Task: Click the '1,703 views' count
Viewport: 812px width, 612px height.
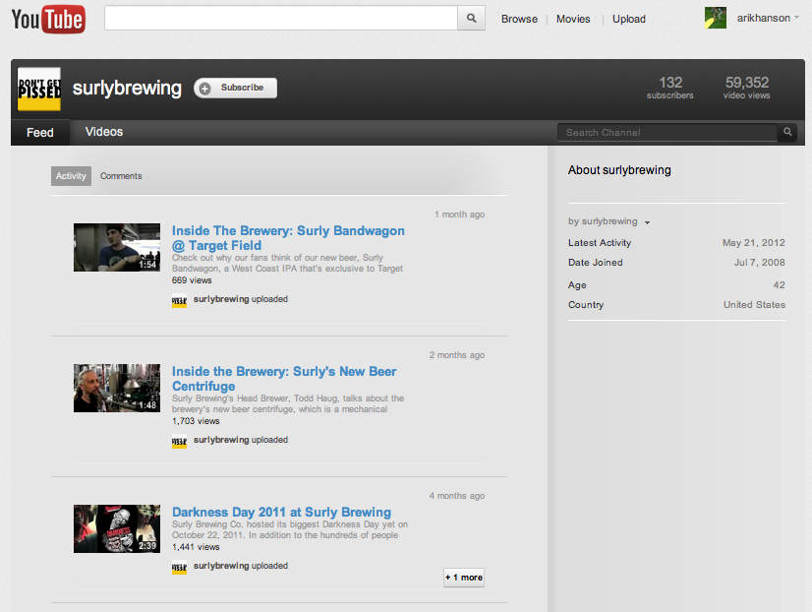Action: pyautogui.click(x=196, y=421)
